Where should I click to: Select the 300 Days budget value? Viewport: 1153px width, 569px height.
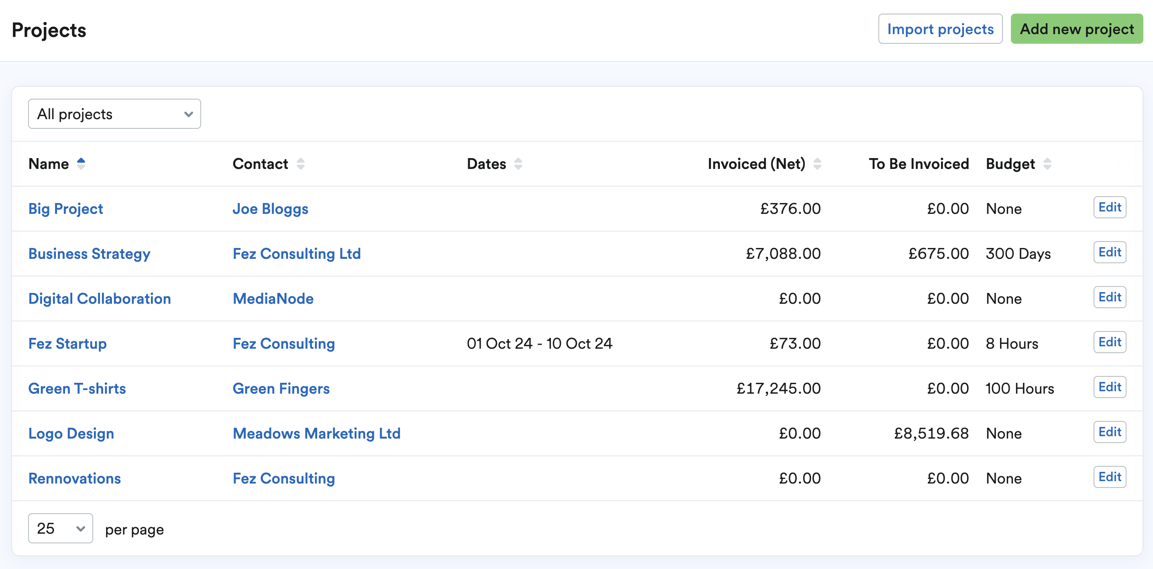pos(1018,254)
